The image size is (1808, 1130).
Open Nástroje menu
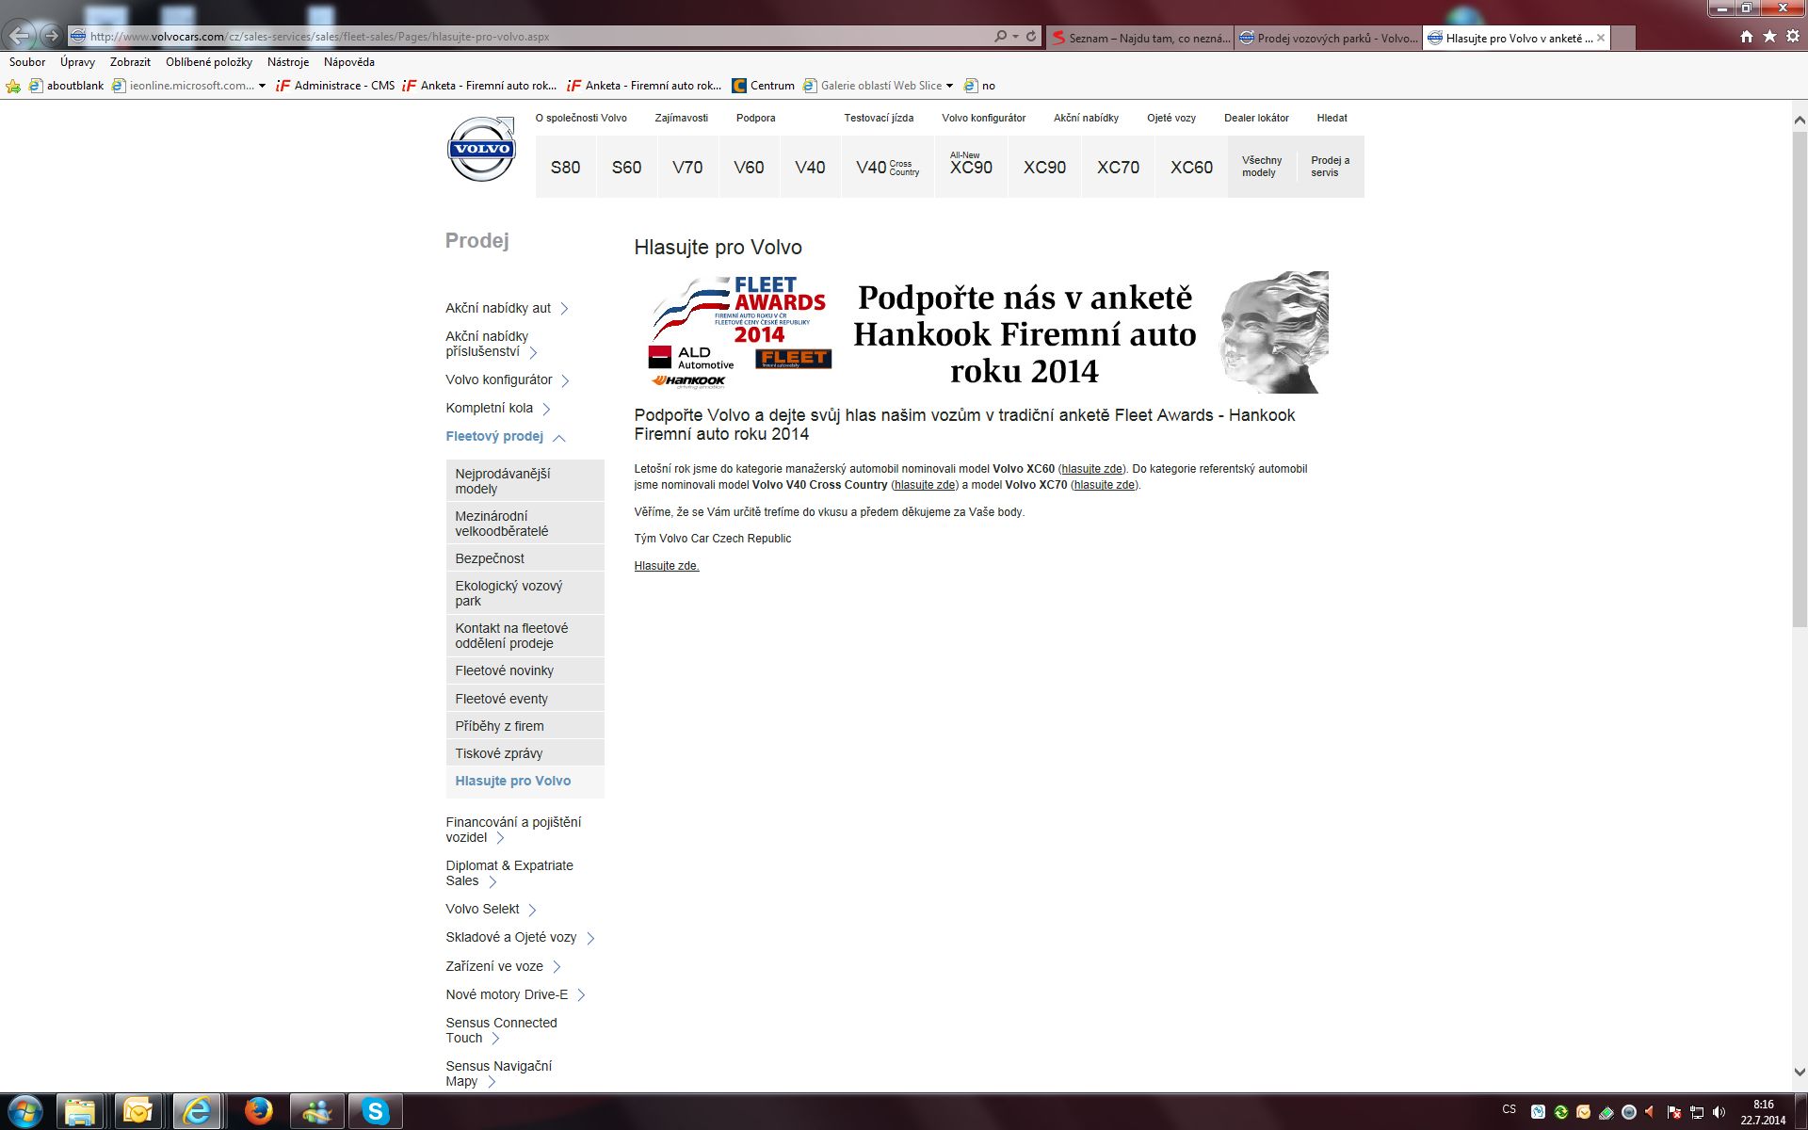point(288,62)
